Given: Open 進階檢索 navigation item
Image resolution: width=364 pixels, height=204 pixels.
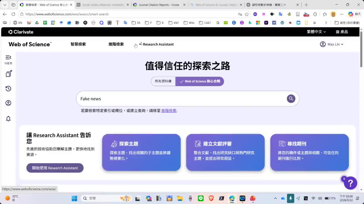Looking at the screenshot, I should click(x=116, y=44).
